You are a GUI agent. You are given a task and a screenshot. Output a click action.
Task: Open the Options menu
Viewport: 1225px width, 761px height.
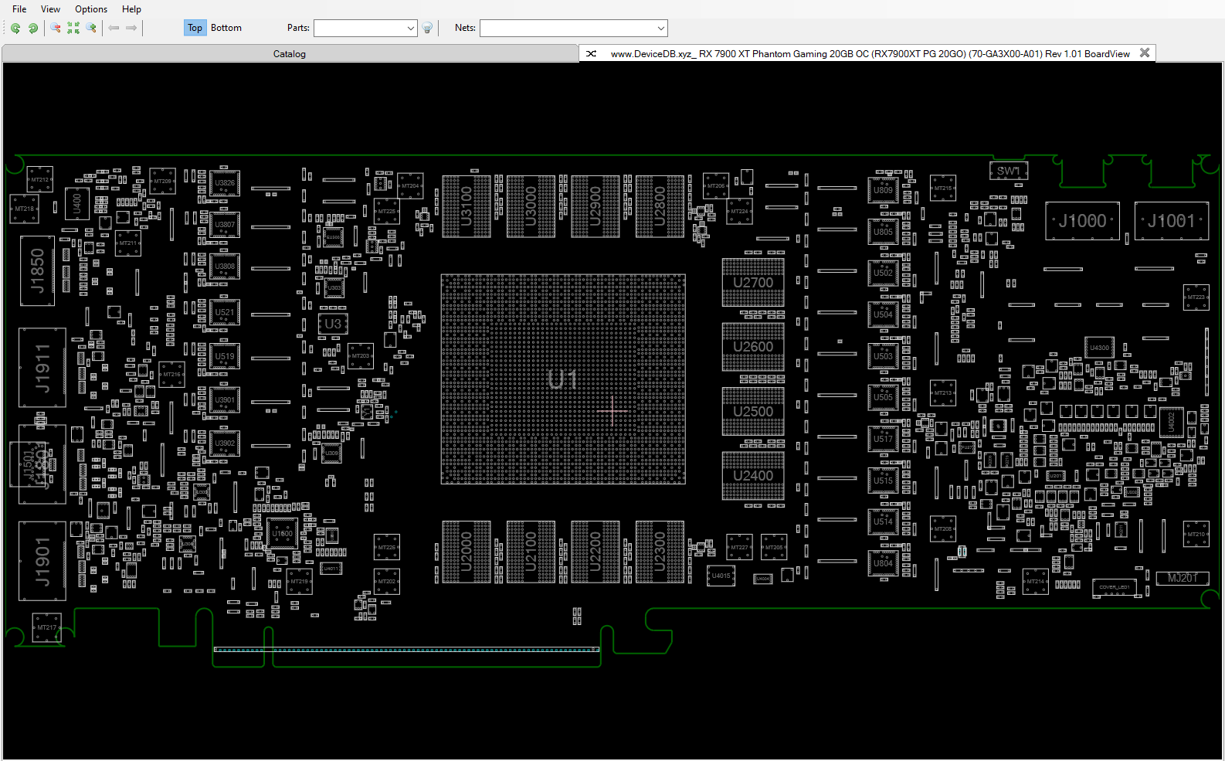[91, 9]
